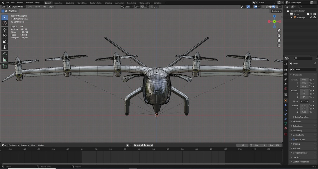Activate the Add Cube tool

5,66
